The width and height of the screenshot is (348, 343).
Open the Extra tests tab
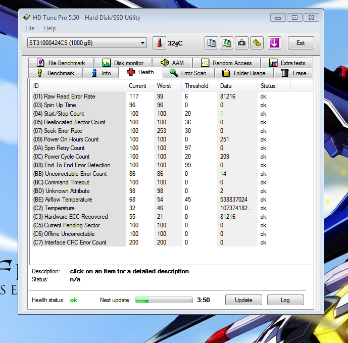coord(287,63)
